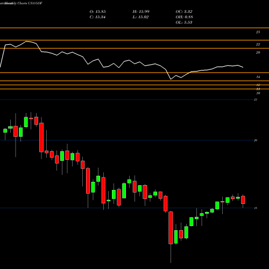
Task: Click the 'OL: 5.53' reading
Action: coord(184,23)
